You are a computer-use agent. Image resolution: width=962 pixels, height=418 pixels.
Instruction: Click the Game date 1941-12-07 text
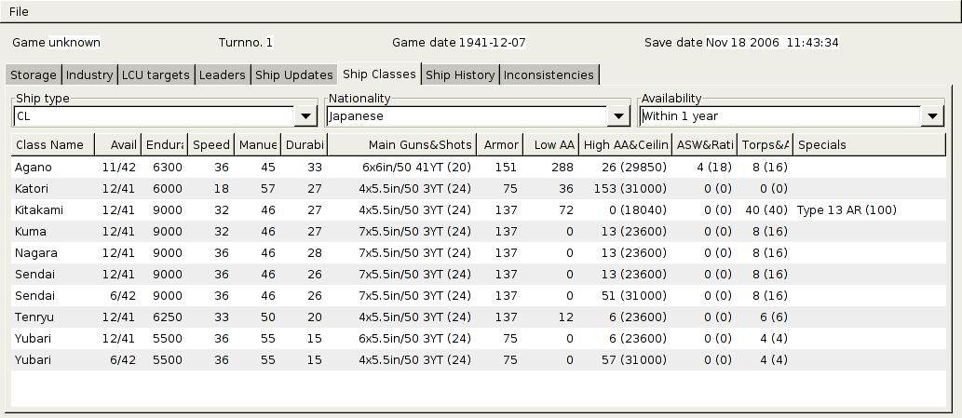(x=459, y=42)
